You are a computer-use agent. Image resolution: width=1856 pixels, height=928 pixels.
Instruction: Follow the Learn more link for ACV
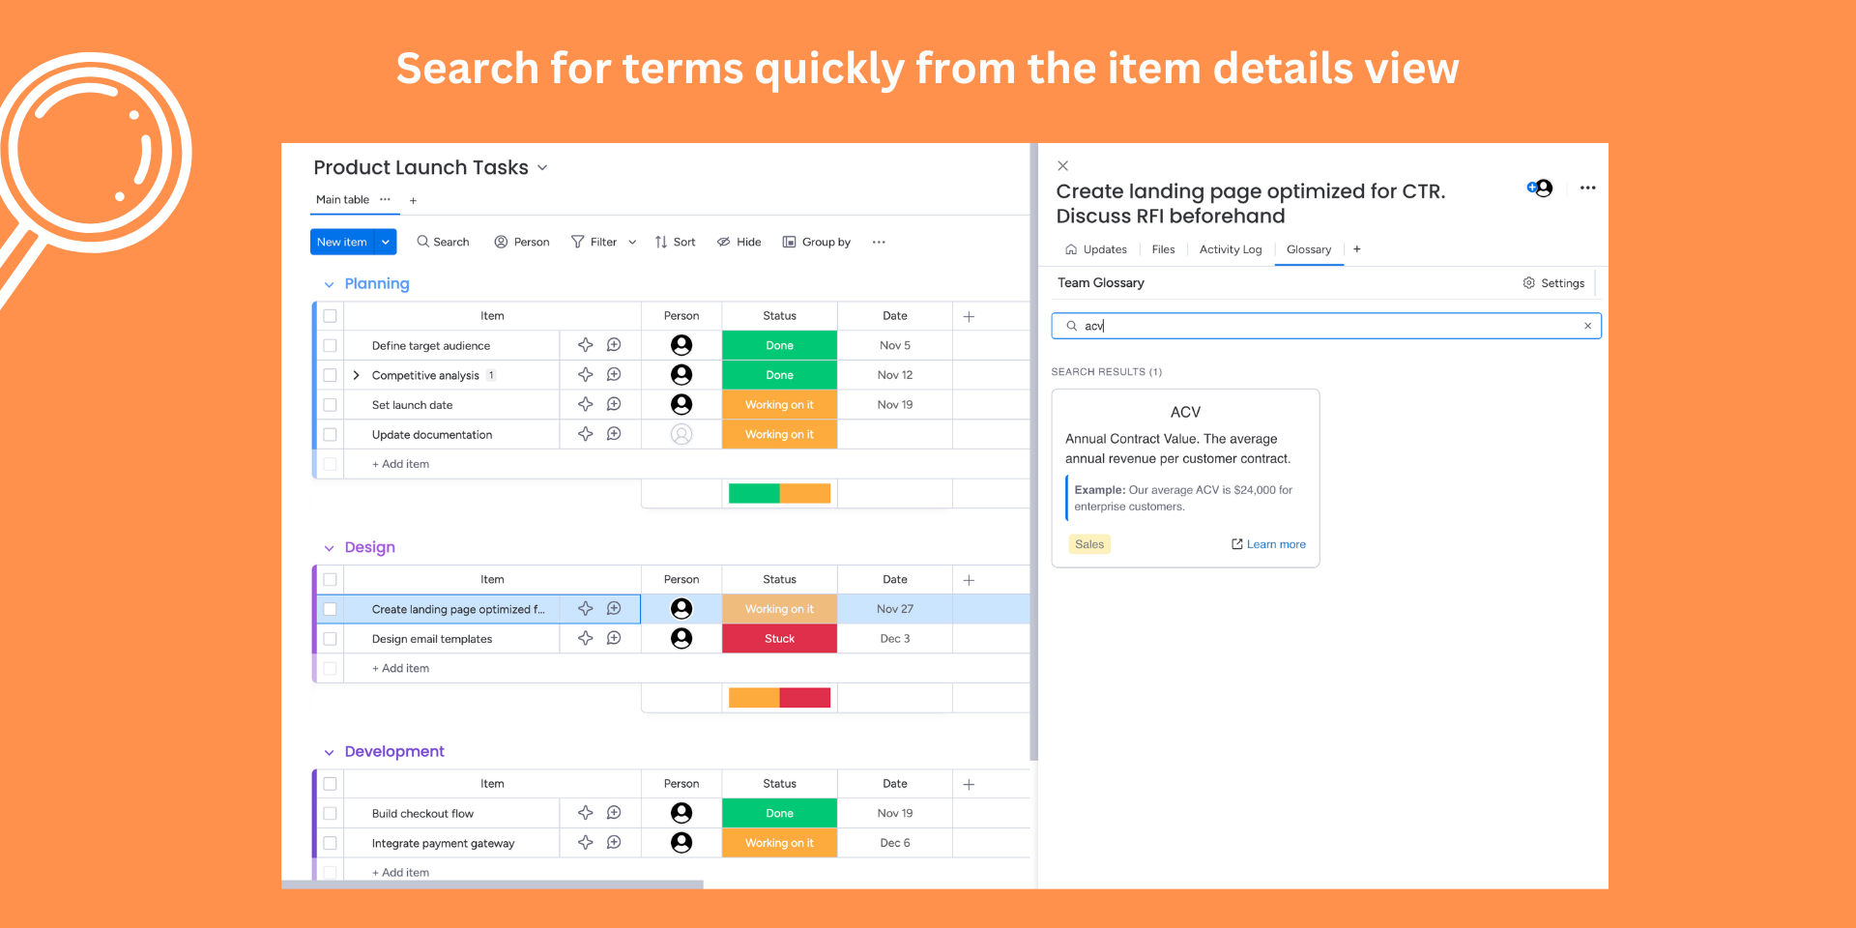[x=1268, y=544]
